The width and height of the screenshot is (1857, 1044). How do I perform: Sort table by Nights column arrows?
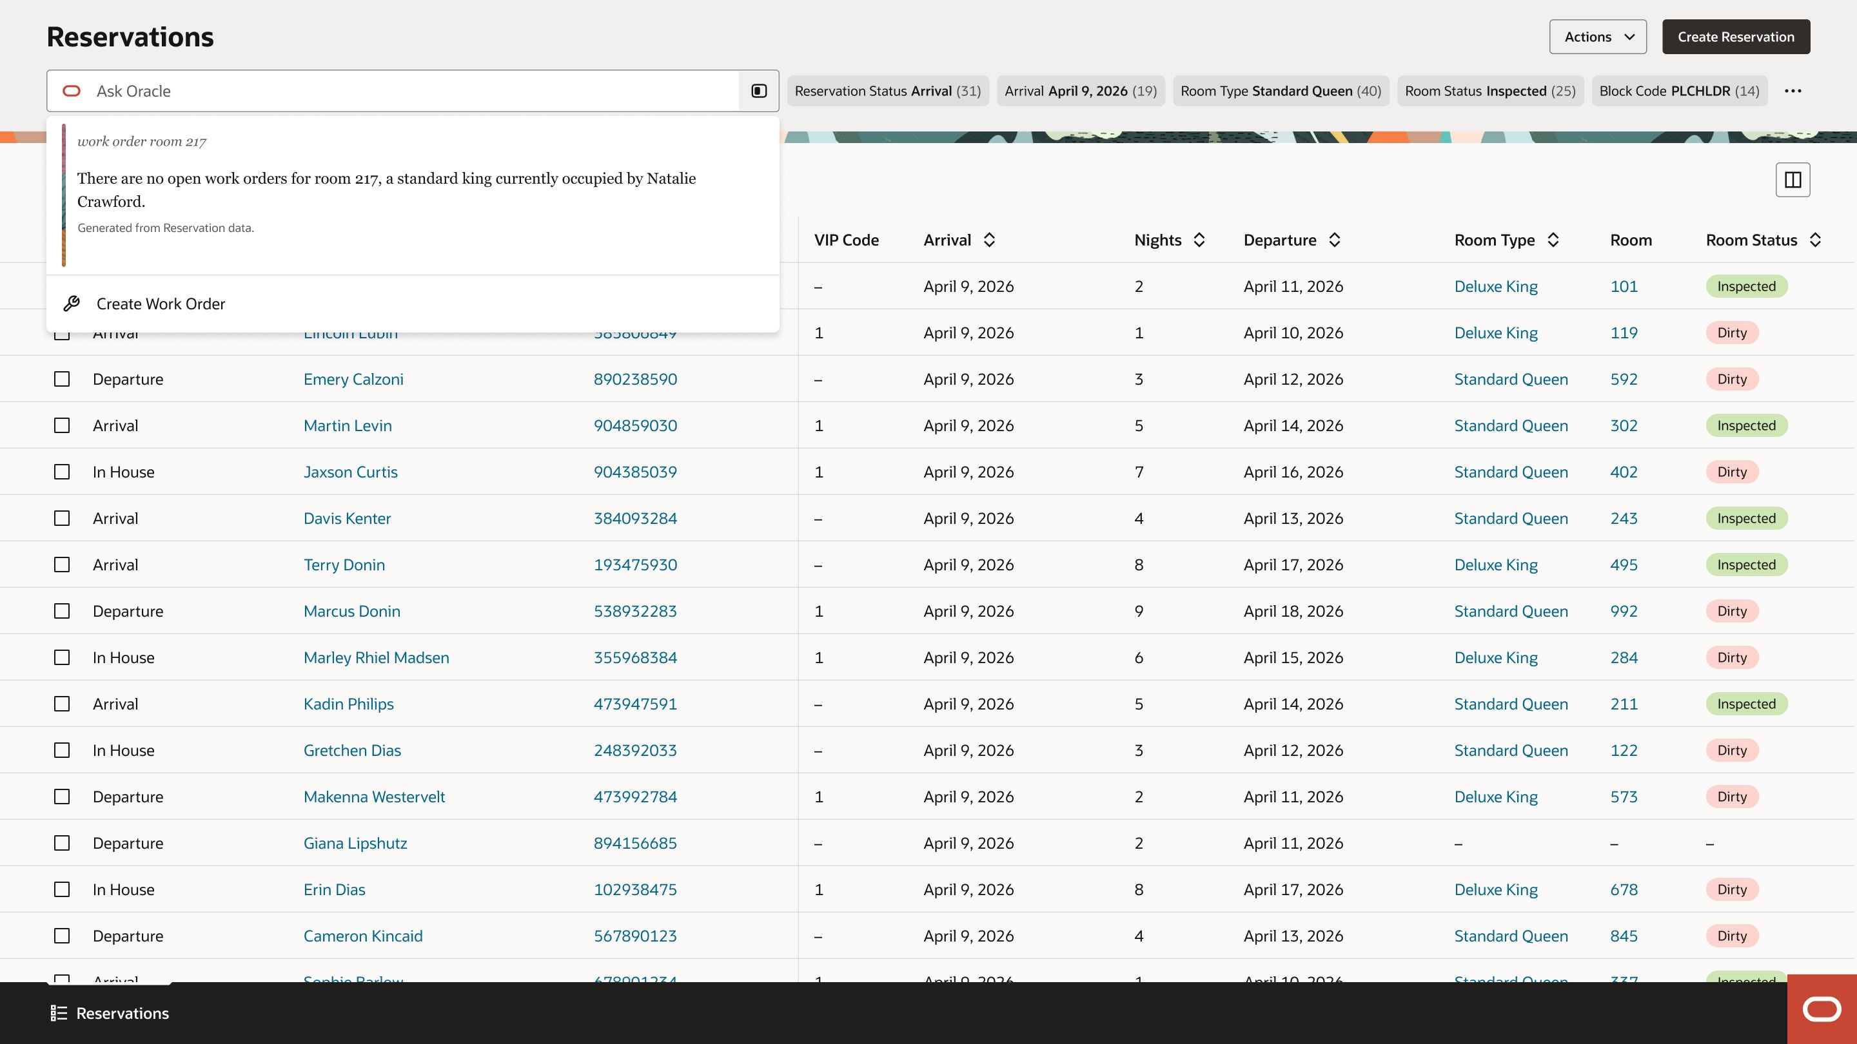[x=1199, y=240]
